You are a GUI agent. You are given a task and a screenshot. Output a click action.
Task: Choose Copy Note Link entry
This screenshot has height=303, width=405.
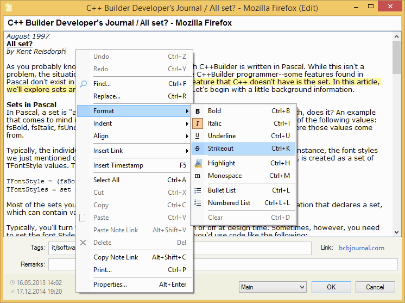pyautogui.click(x=135, y=257)
